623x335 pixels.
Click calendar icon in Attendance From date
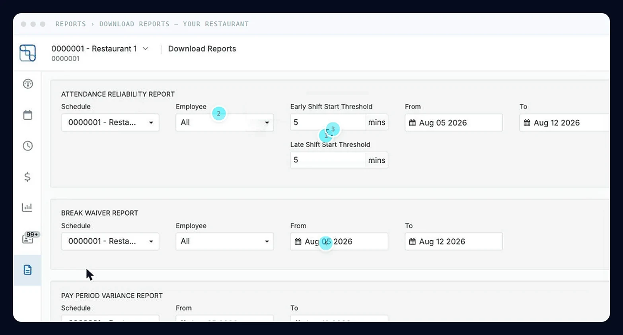click(413, 123)
